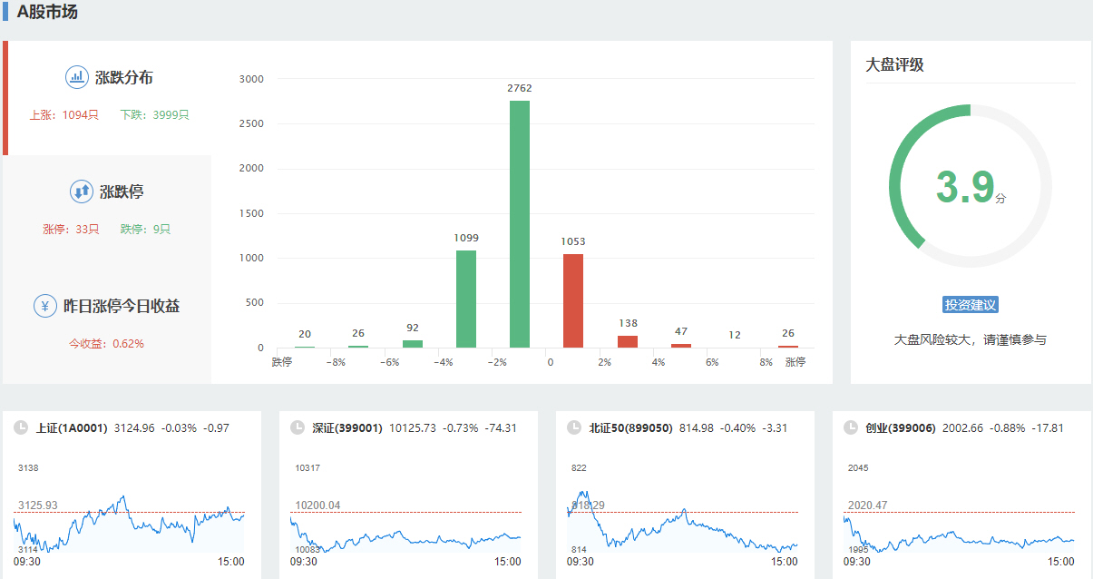Switch to the 涨跌分布 tab
The width and height of the screenshot is (1093, 579).
(123, 78)
